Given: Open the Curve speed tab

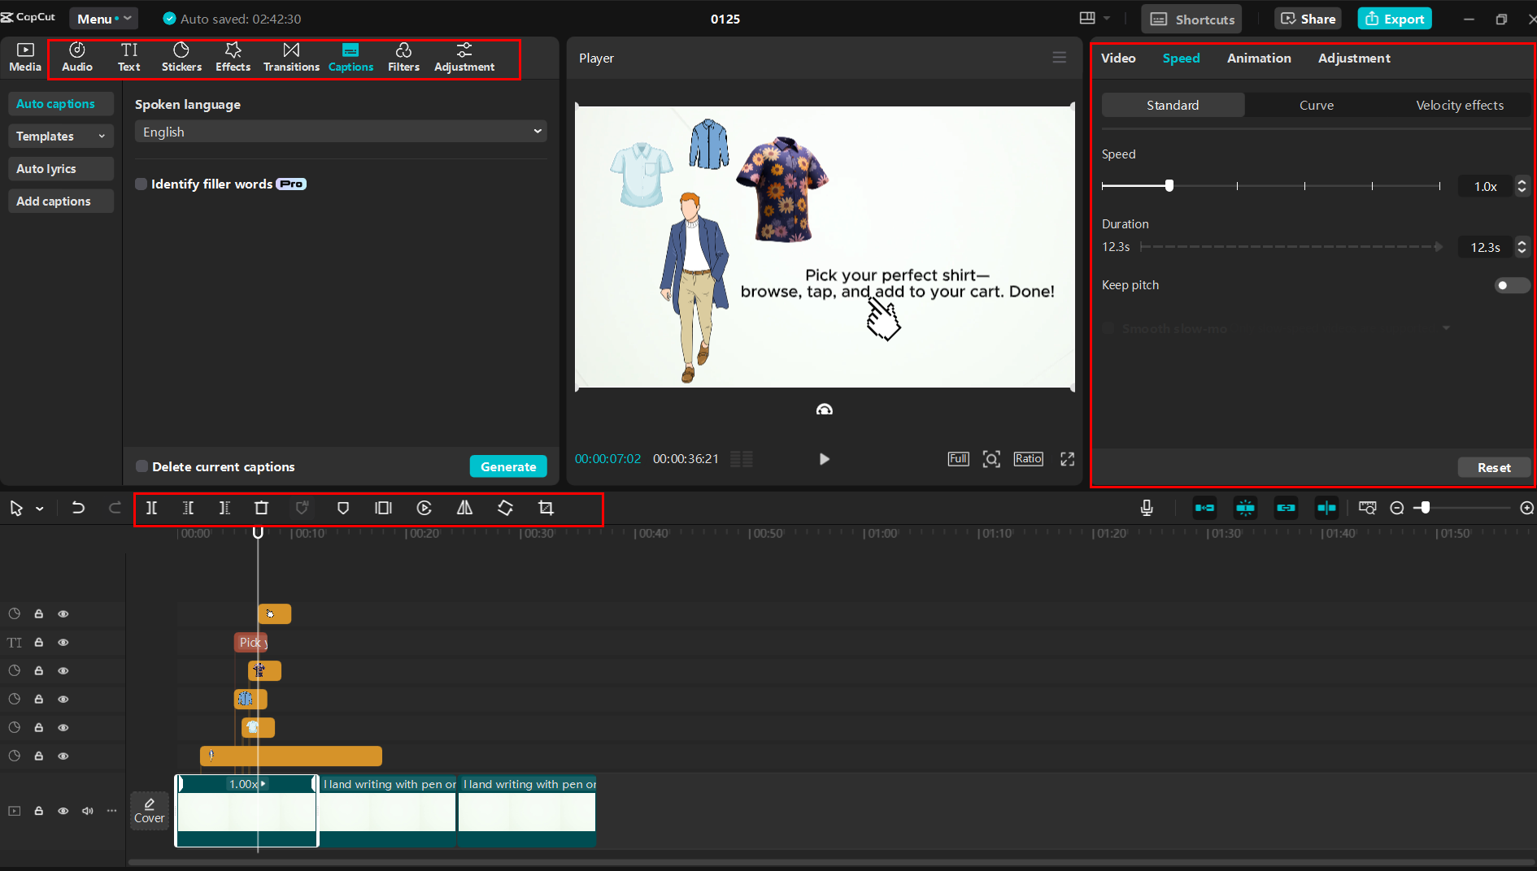Looking at the screenshot, I should click(1316, 105).
